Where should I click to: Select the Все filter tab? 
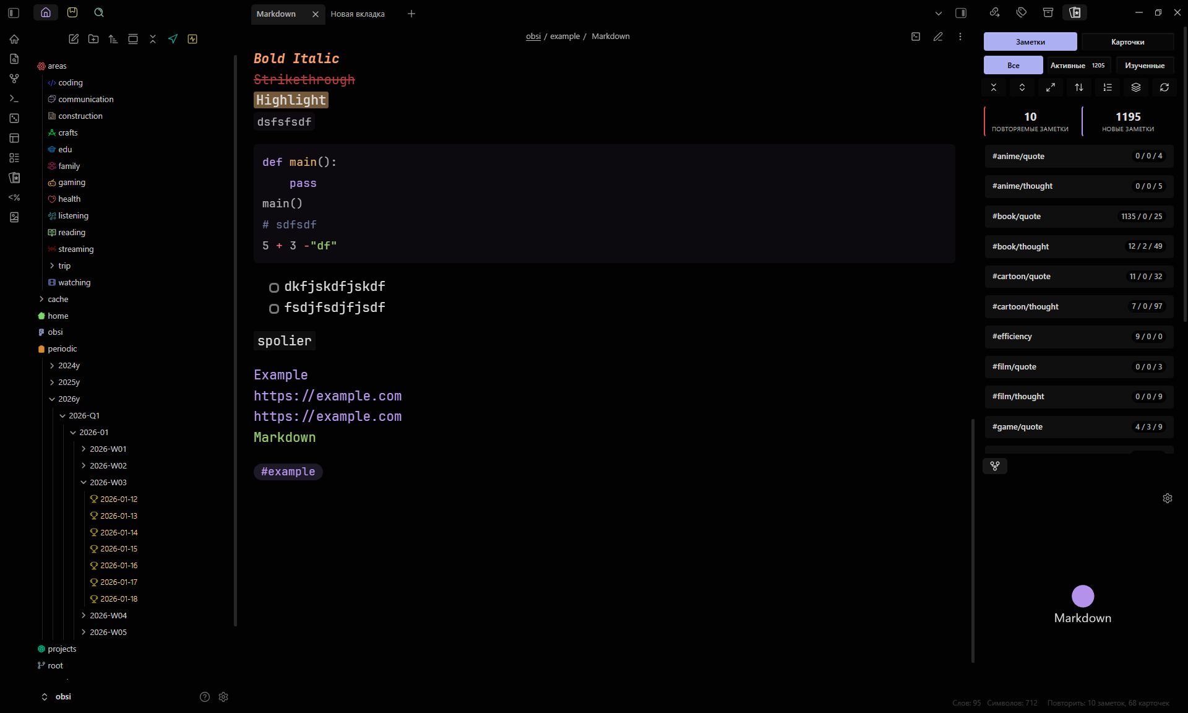[1013, 65]
